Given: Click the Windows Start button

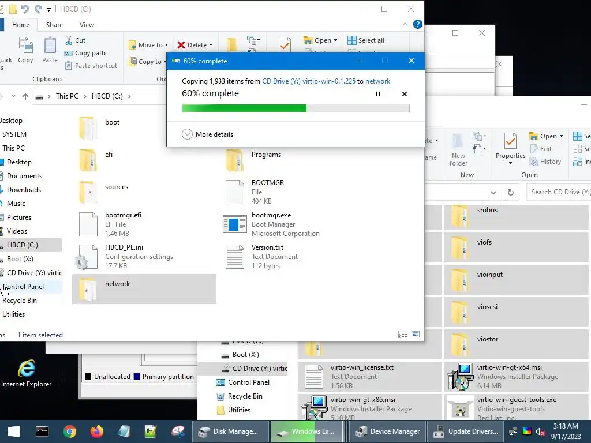Looking at the screenshot, I should click(14, 431).
